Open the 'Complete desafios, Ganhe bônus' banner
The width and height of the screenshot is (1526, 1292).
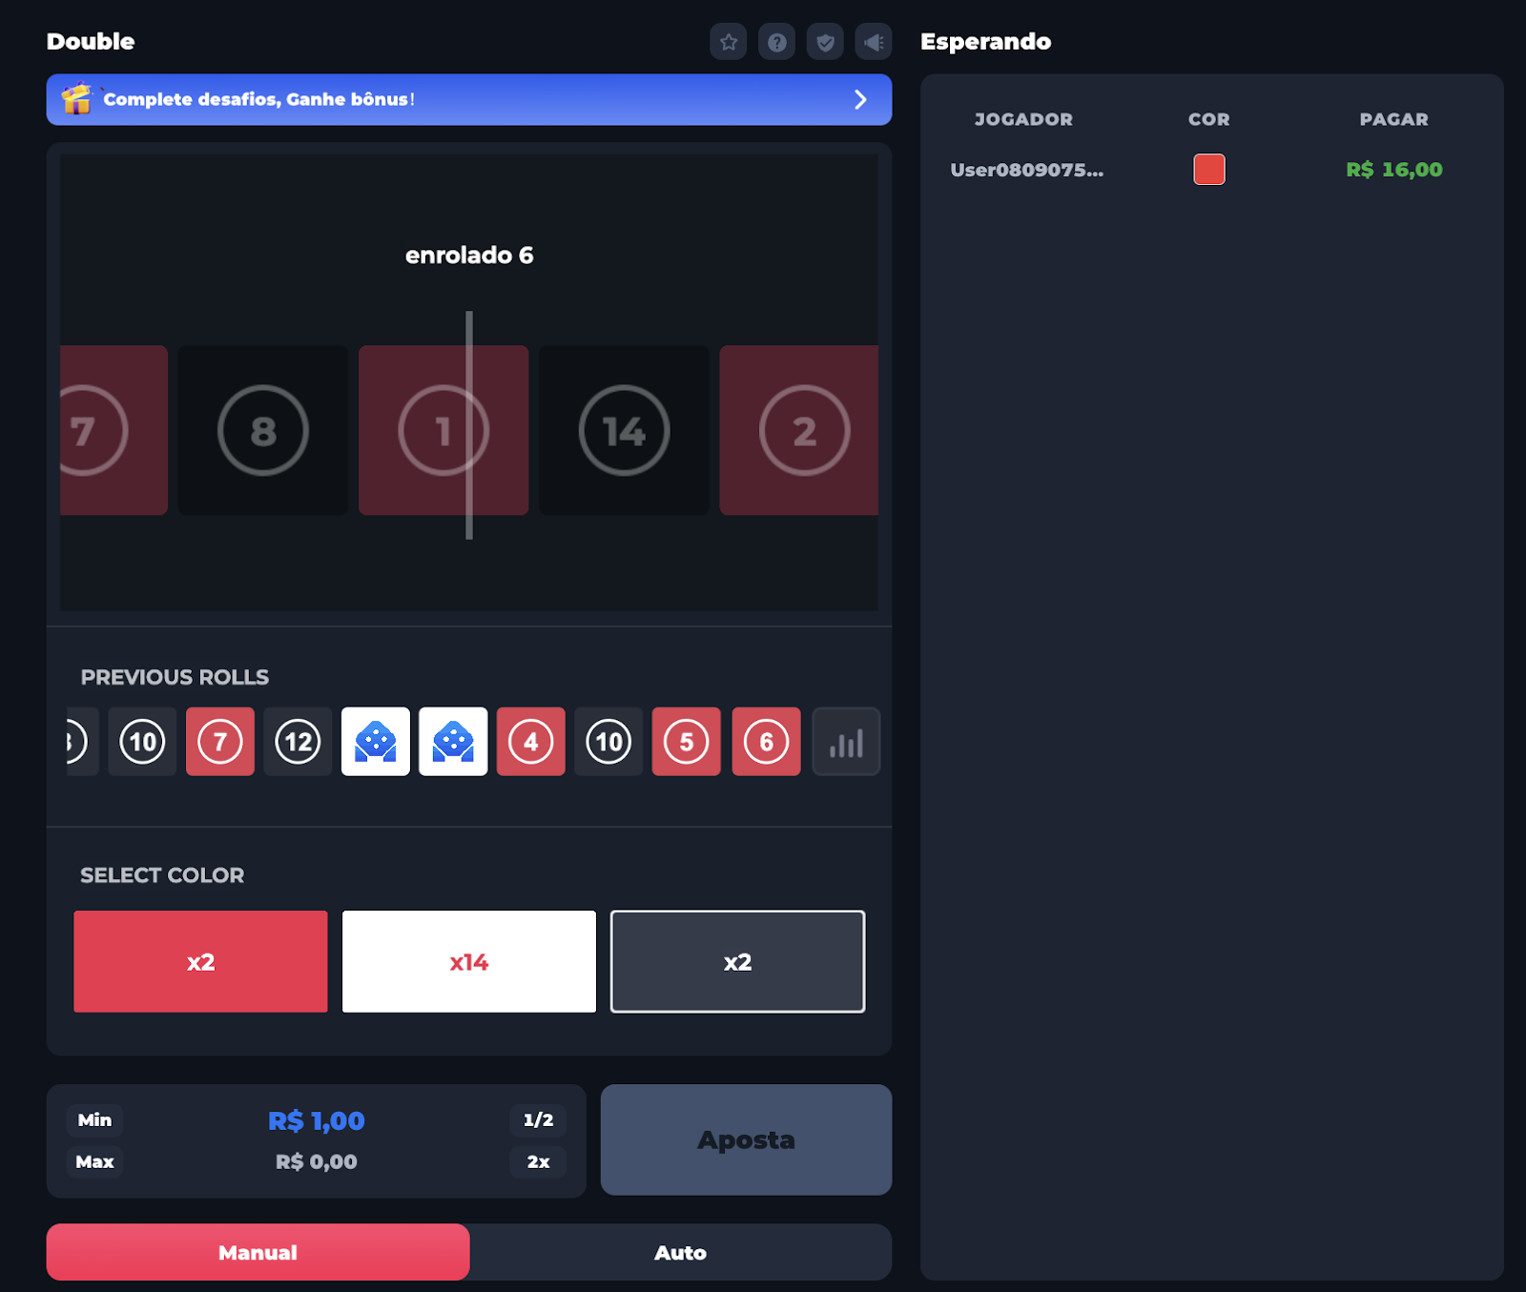pyautogui.click(x=469, y=99)
